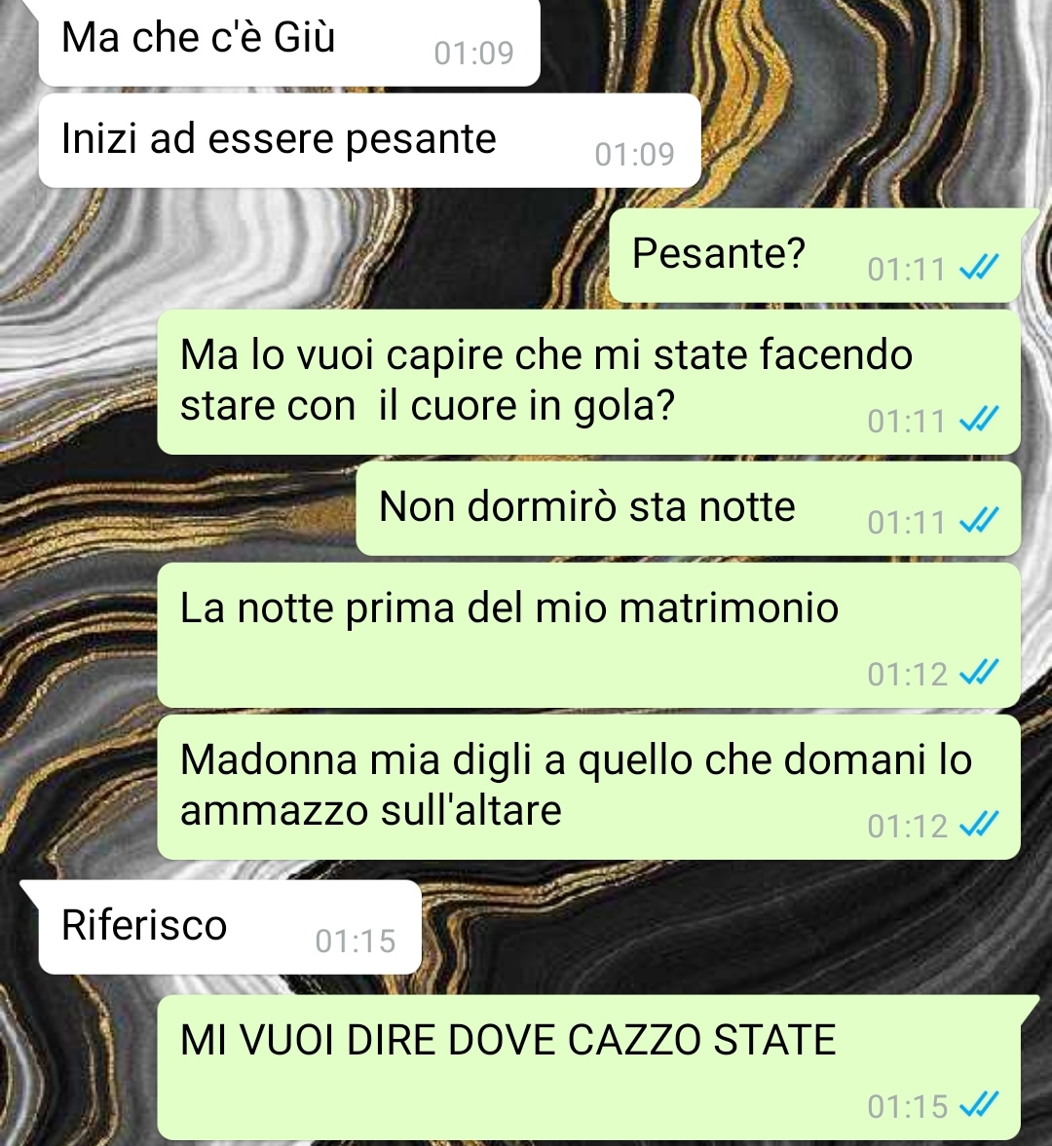This screenshot has width=1052, height=1146.
Task: Select the 'Madonna mia digli a quello' message
Action: point(589,787)
